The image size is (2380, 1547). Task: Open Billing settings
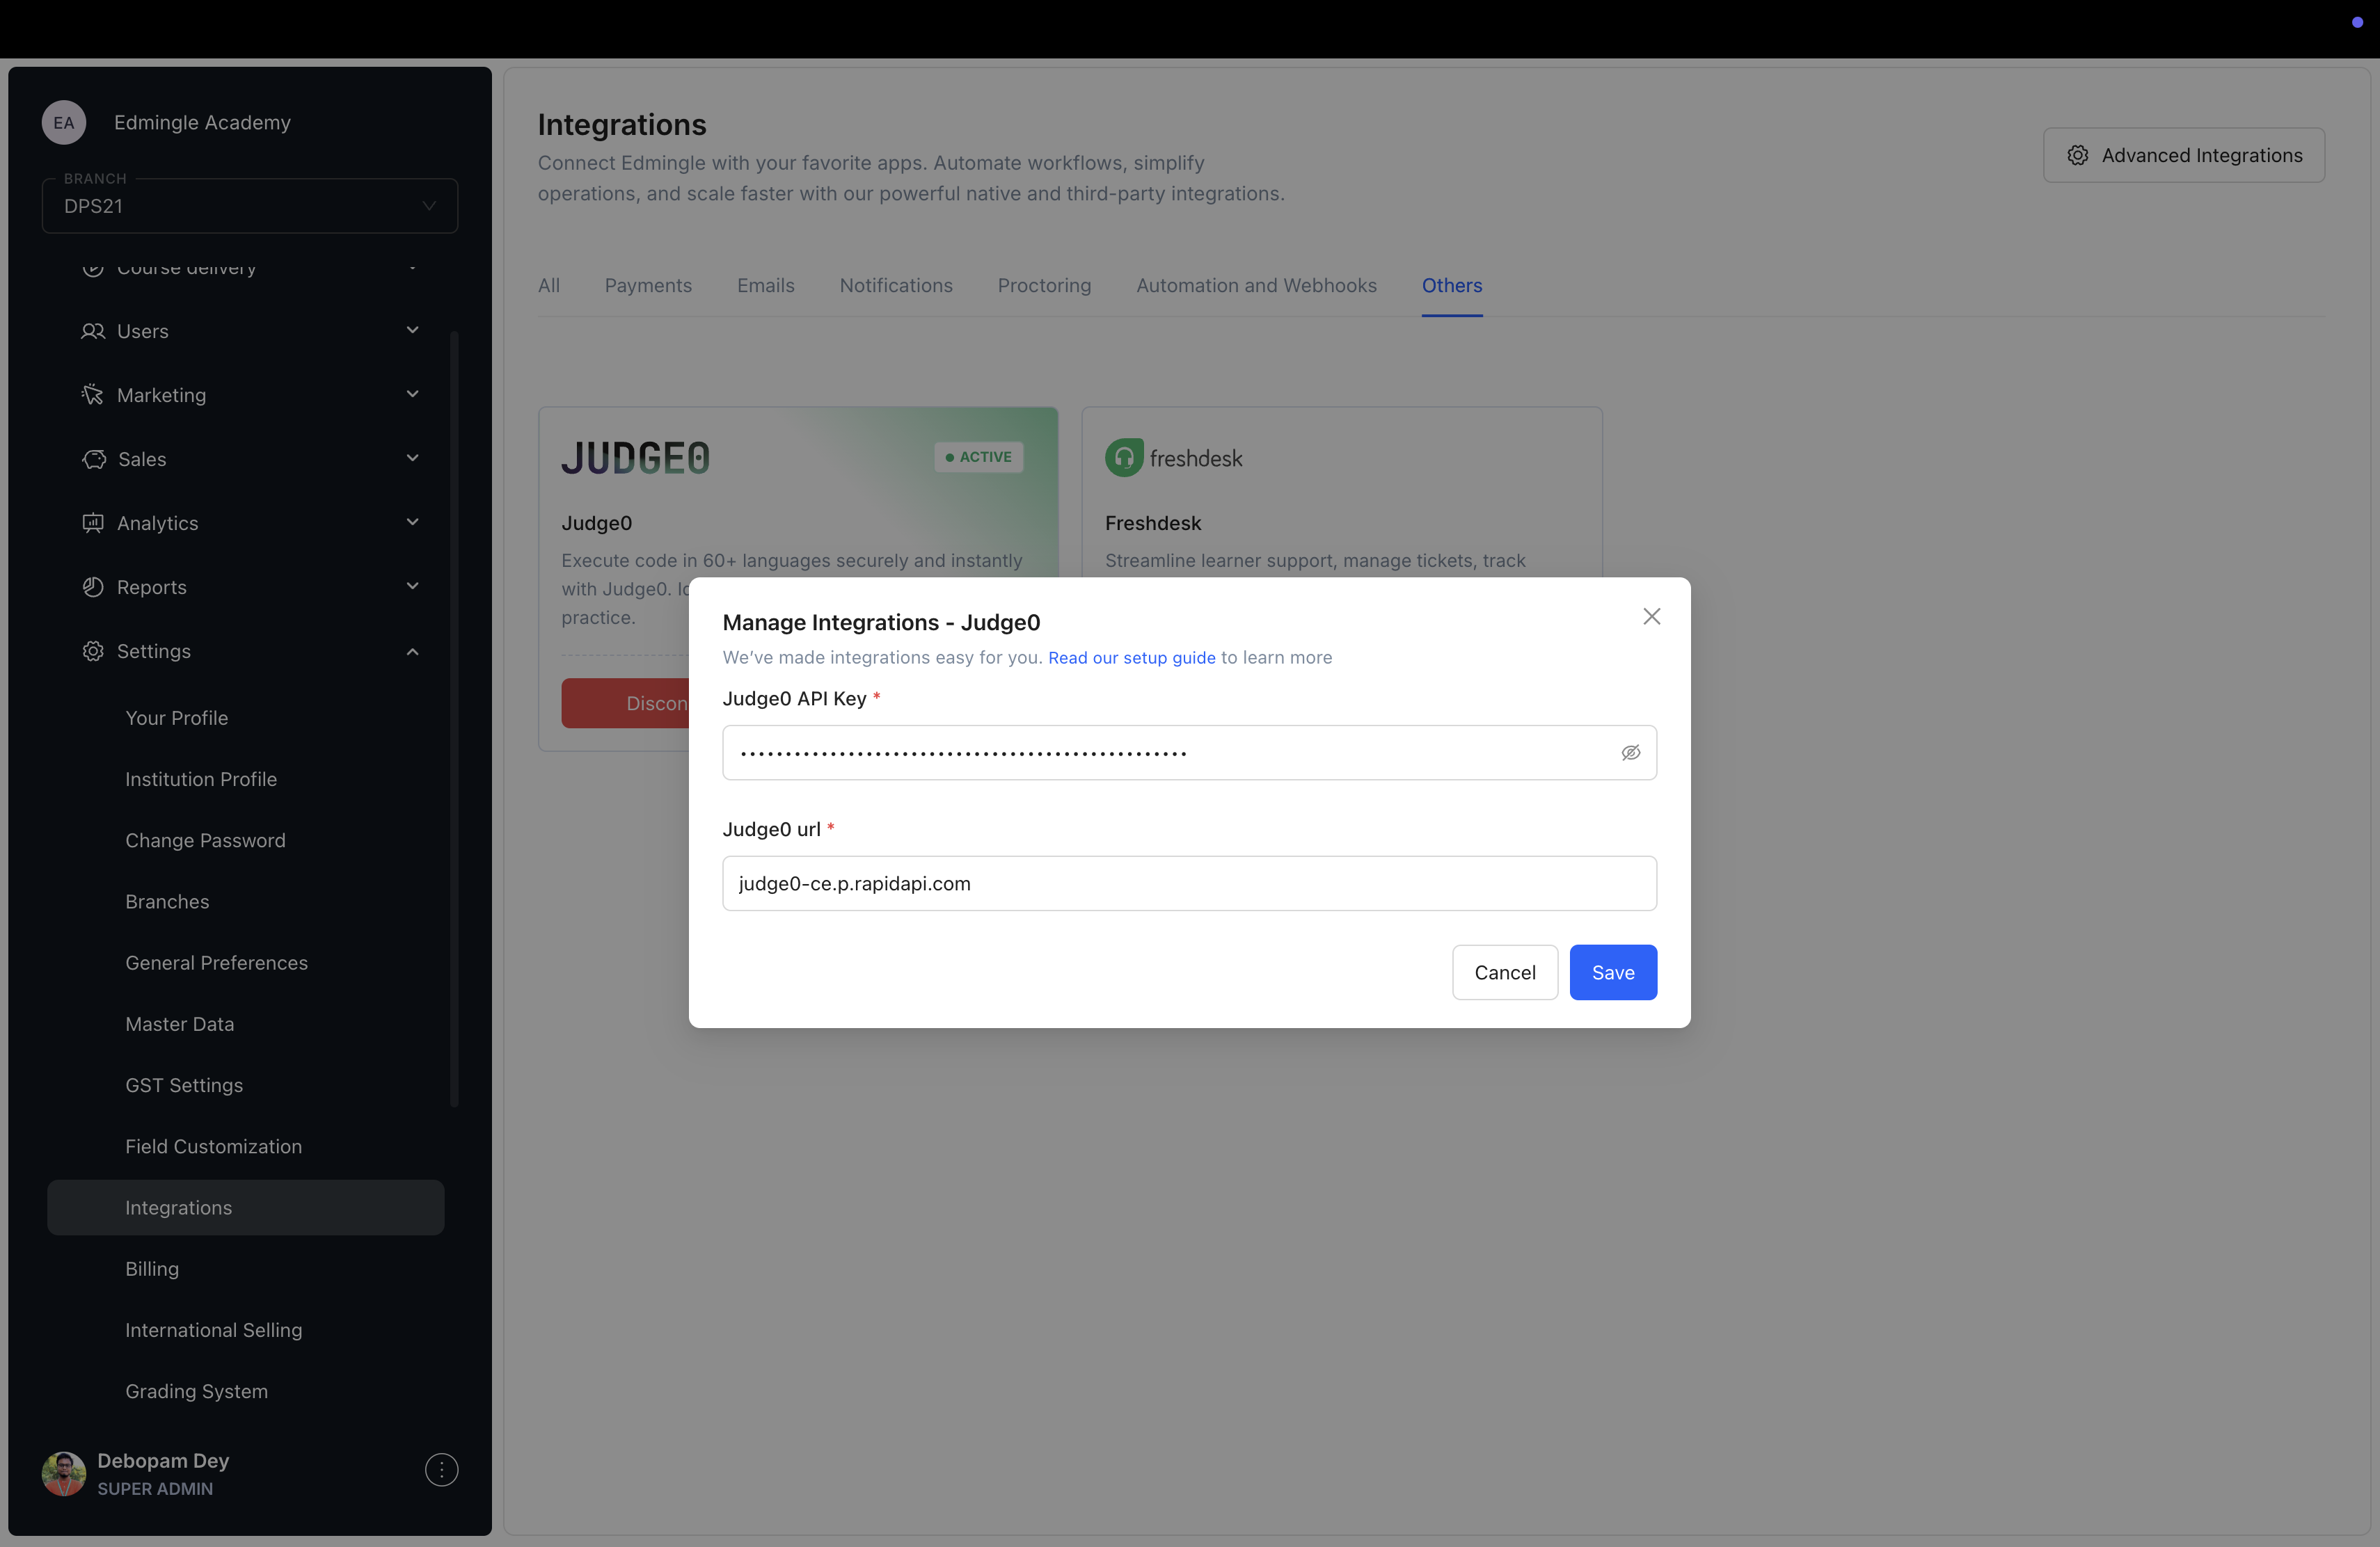pyautogui.click(x=152, y=1268)
